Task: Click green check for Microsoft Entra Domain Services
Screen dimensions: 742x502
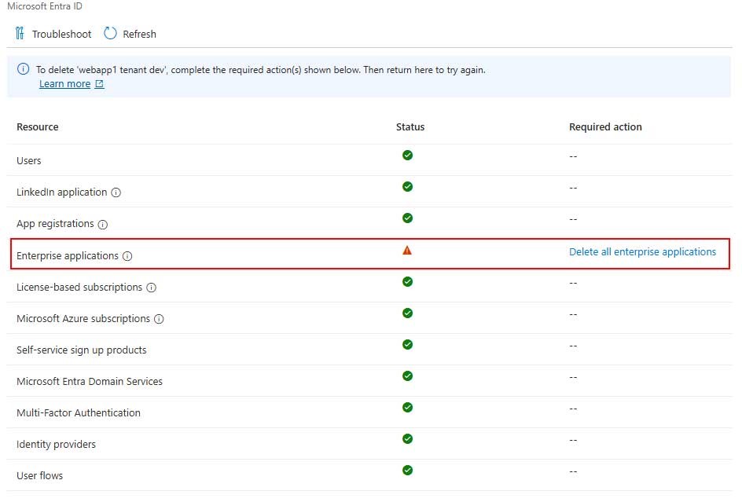Action: point(407,376)
